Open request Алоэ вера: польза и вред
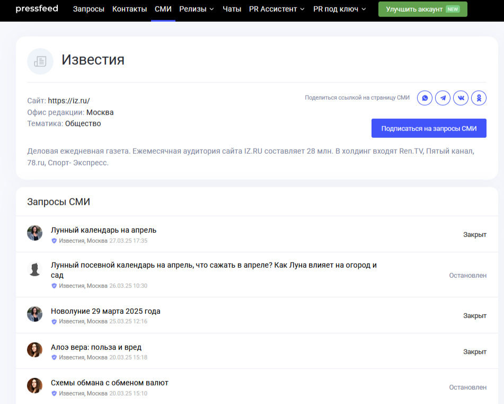This screenshot has height=404, width=504. point(96,347)
